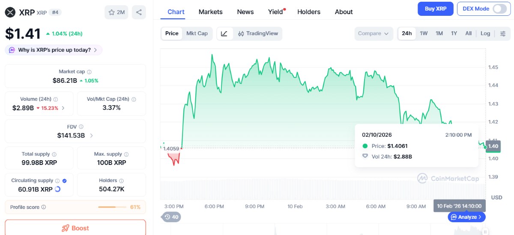Click the Profile score progress bar
This screenshot has height=235, width=514.
[112, 207]
